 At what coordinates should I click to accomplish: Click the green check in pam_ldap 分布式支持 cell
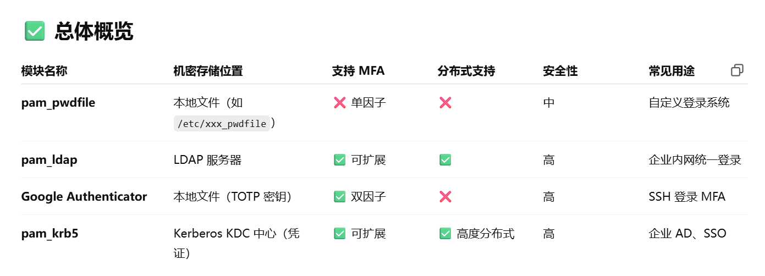click(445, 160)
